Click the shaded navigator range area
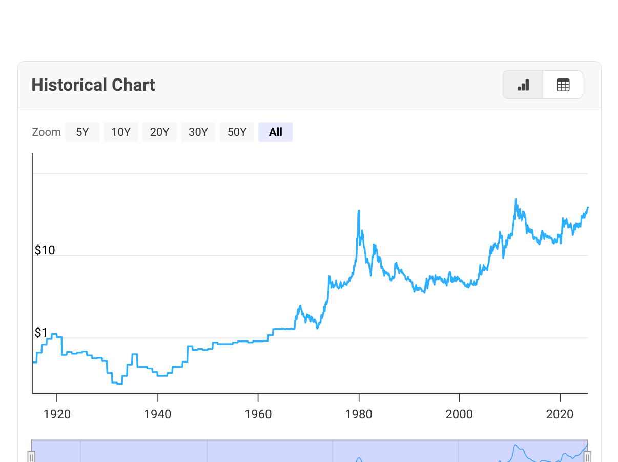 click(310, 451)
